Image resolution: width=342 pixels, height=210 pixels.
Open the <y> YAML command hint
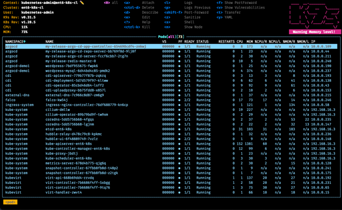pyautogui.click(x=224, y=17)
